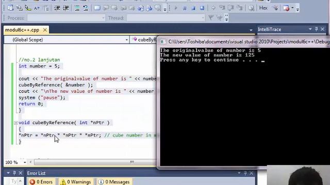Click the Display Object Member List icon
This screenshot has height=185, width=330.
pyautogui.click(x=10, y=8)
